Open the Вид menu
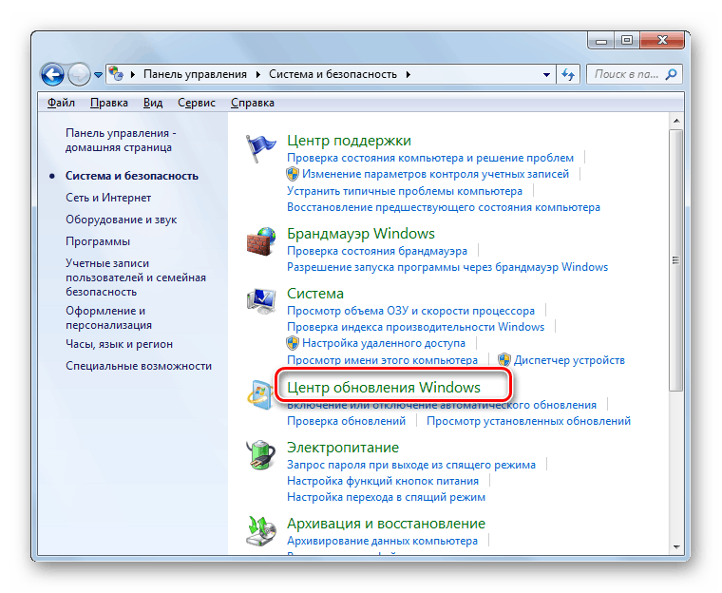Screen dimensions: 722x593 pos(153,103)
